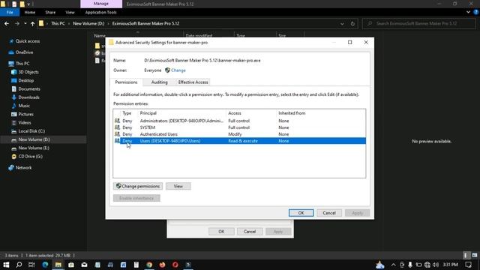This screenshot has width=480, height=270.
Task: Select the Users Read & execute entry
Action: pos(239,141)
